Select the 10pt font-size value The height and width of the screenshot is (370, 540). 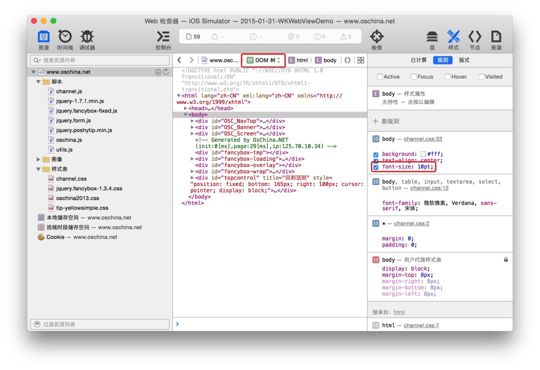click(x=424, y=166)
